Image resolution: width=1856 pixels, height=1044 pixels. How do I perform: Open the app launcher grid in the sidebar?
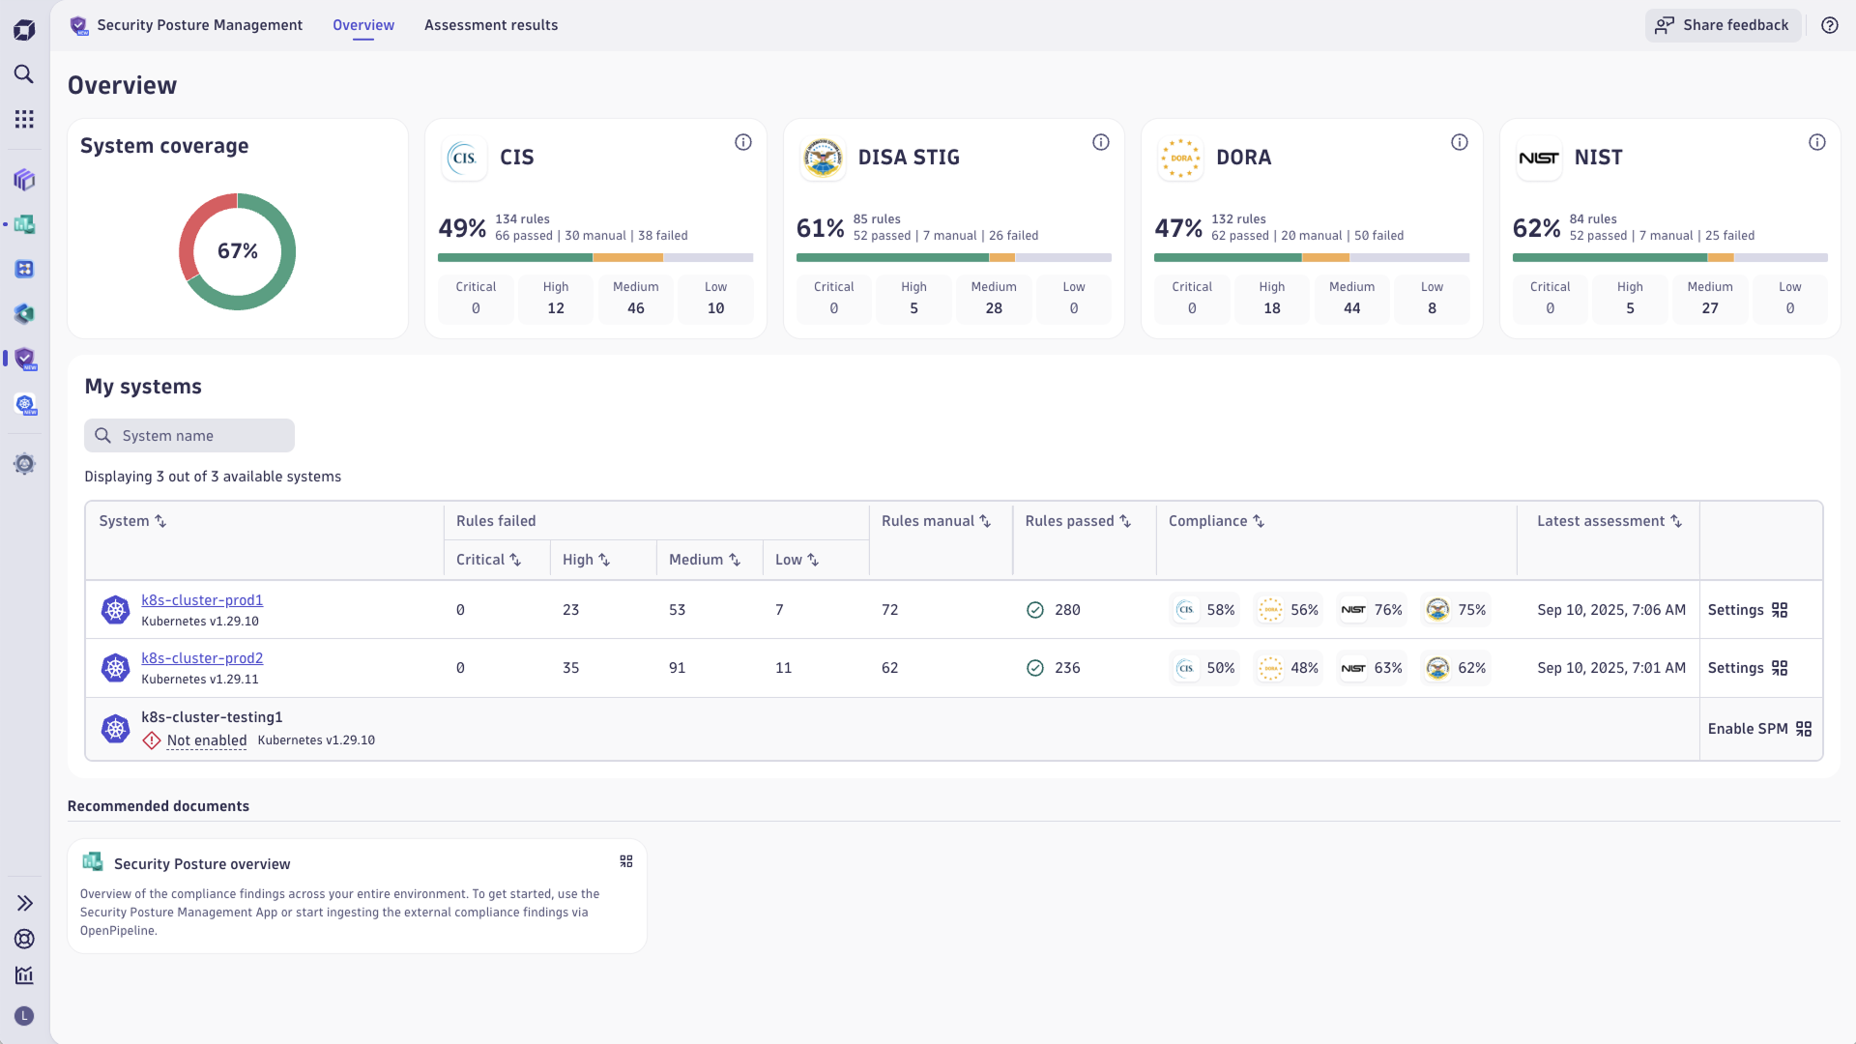click(x=24, y=119)
